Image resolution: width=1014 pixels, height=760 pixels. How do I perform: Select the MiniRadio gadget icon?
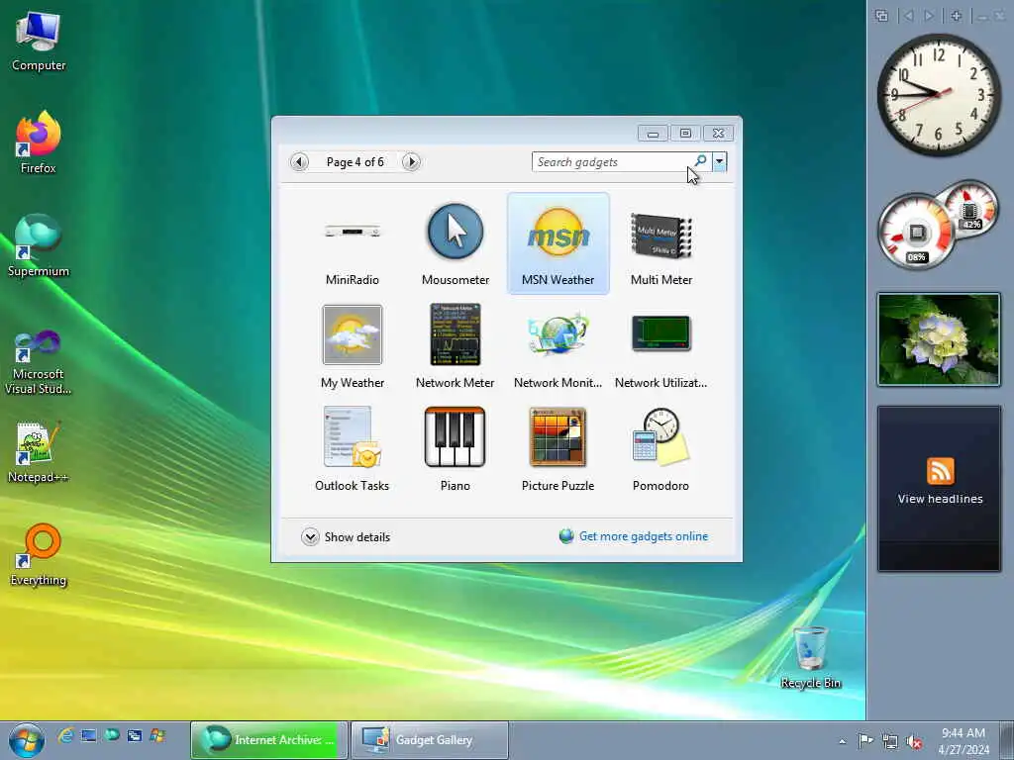pos(353,232)
